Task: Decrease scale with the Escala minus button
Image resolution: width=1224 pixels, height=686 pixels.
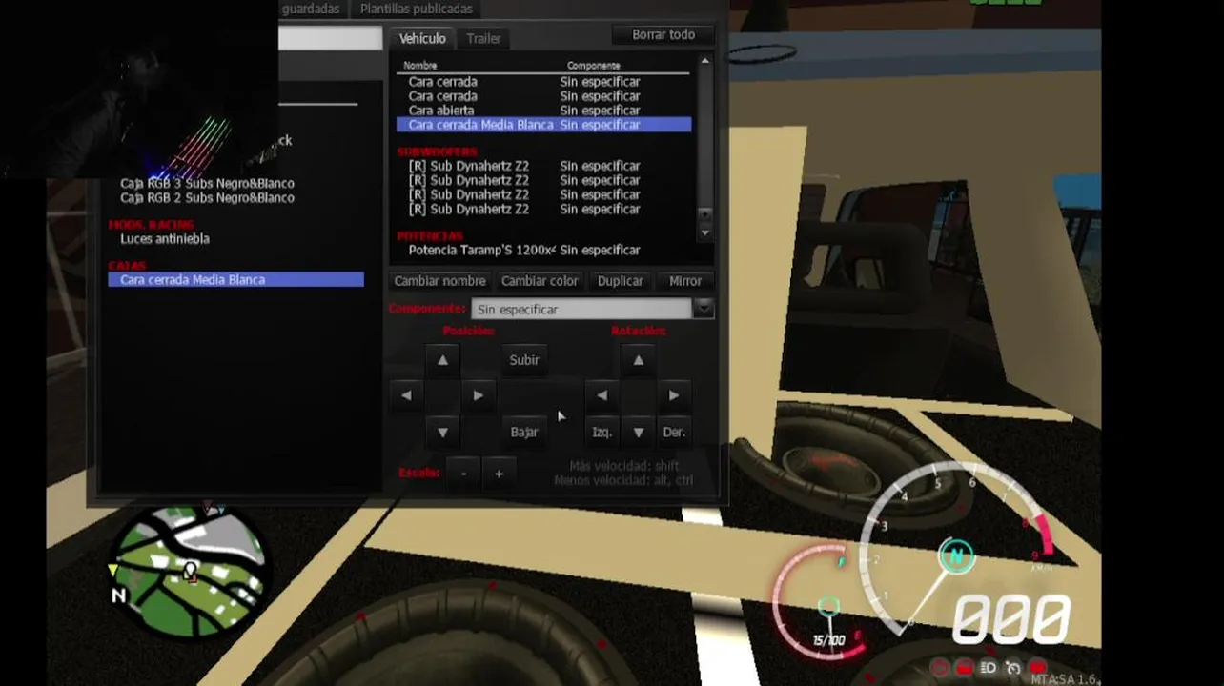Action: pyautogui.click(x=463, y=474)
